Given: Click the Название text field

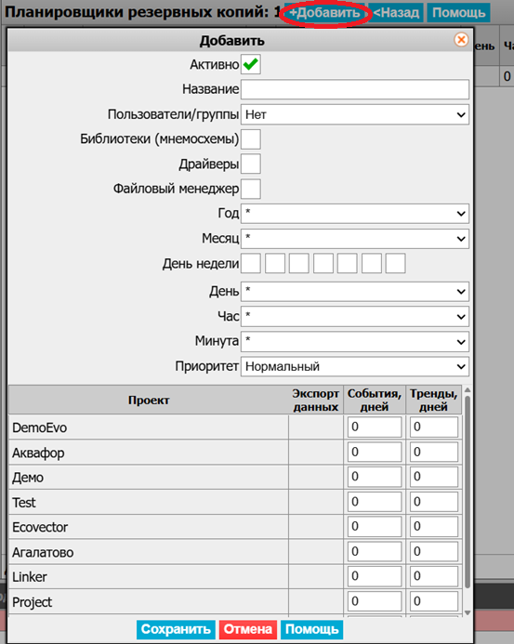Looking at the screenshot, I should point(354,89).
